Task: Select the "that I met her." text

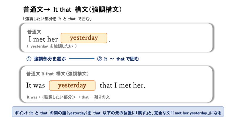Action: point(122,86)
